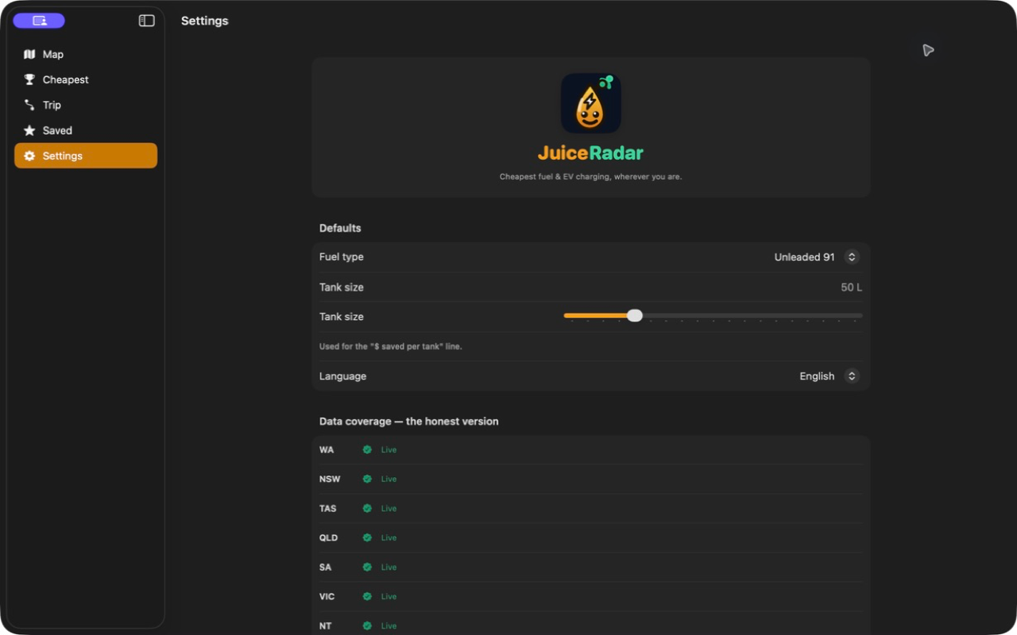Click the purple pill button at top of sidebar

click(39, 21)
